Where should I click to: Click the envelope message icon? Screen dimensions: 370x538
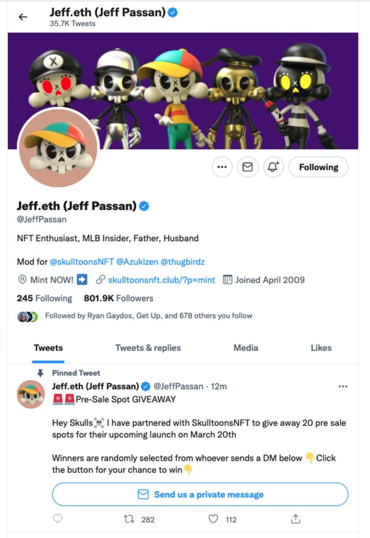(247, 167)
